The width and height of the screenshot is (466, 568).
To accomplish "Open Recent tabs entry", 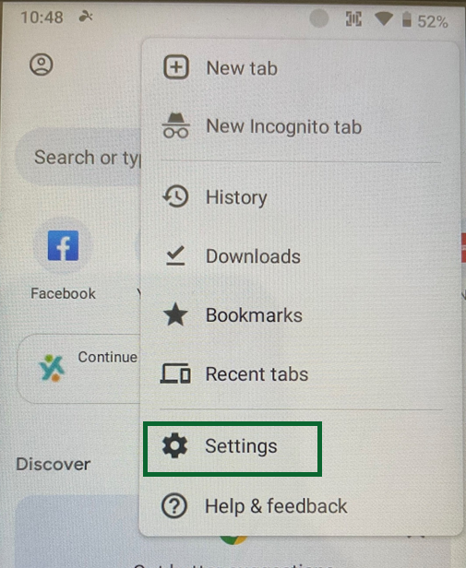I will (x=300, y=373).
